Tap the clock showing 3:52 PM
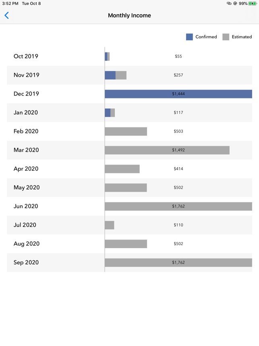Screen dimensions: 259x346 pos(9,4)
